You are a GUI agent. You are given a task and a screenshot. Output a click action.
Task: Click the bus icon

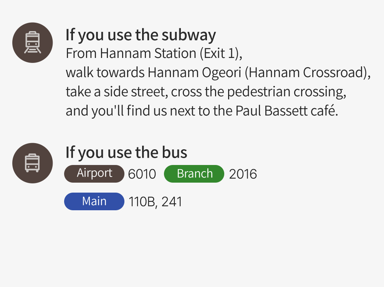point(32,163)
